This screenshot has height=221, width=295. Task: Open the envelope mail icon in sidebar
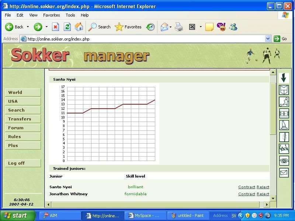click(284, 172)
